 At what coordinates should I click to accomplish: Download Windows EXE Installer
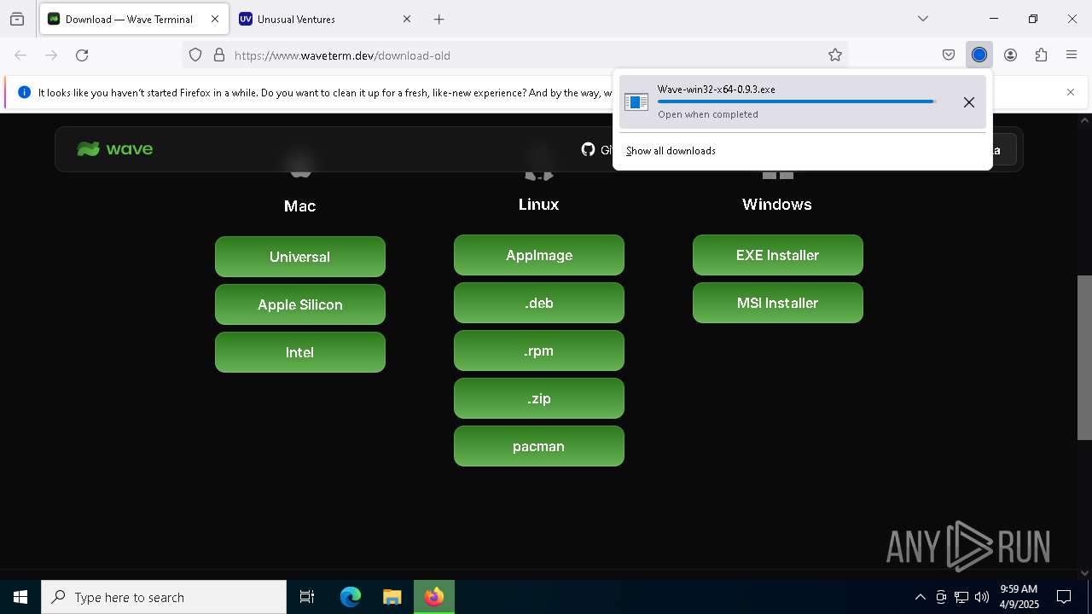point(778,255)
